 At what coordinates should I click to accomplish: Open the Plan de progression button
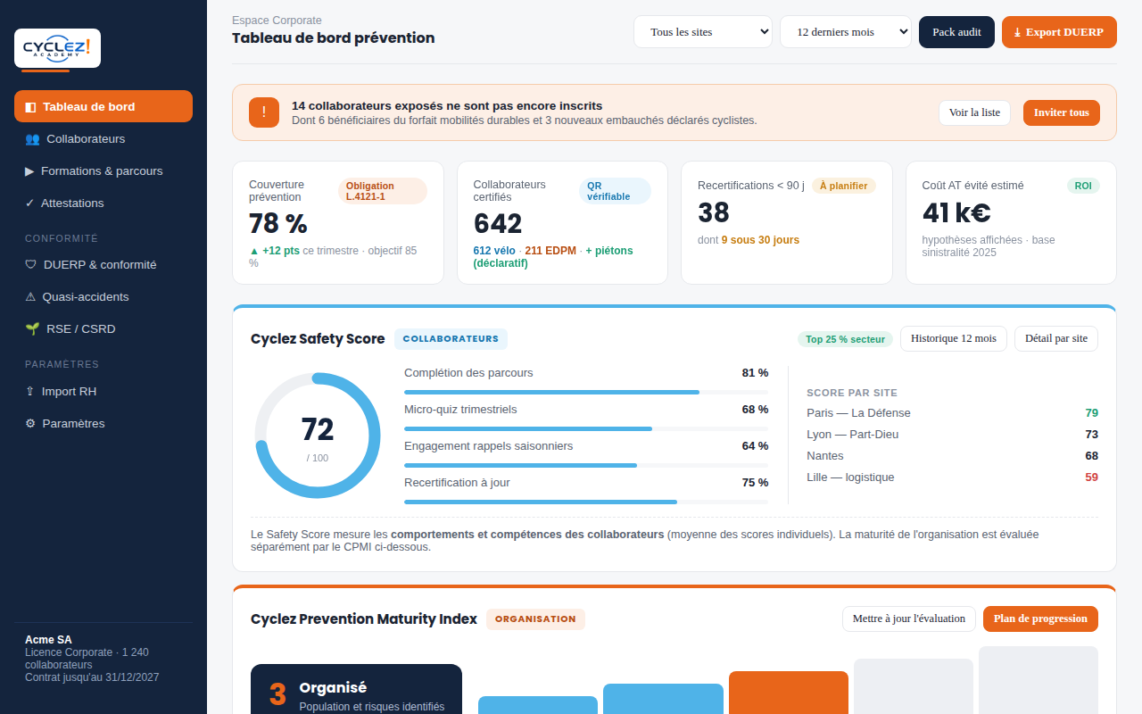[1040, 619]
